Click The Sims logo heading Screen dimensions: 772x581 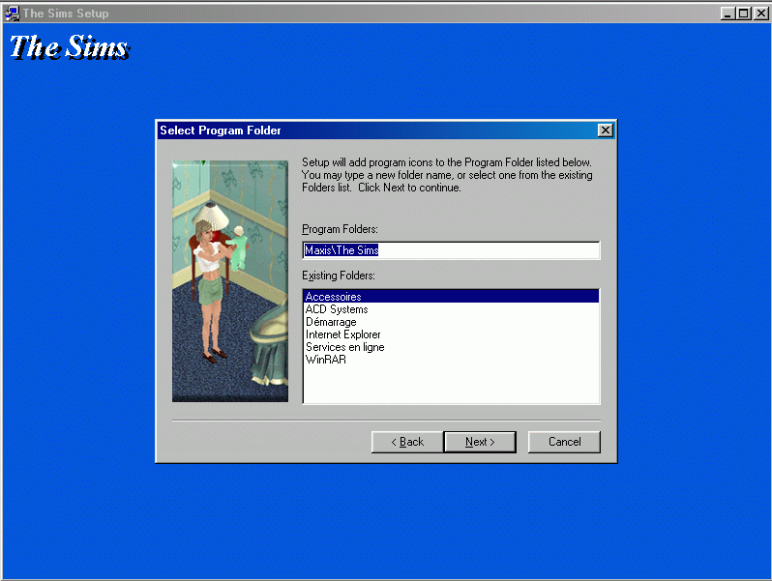pos(69,47)
